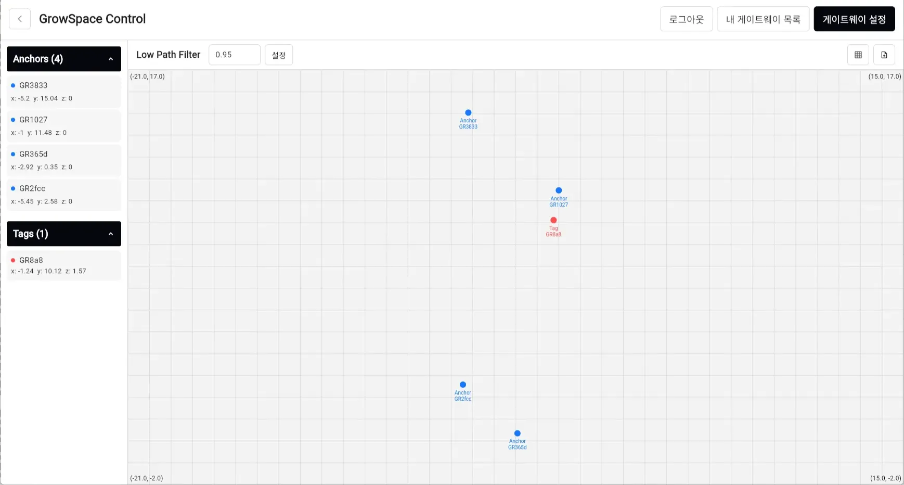Click the back arrow icon
This screenshot has width=904, height=485.
(x=20, y=19)
